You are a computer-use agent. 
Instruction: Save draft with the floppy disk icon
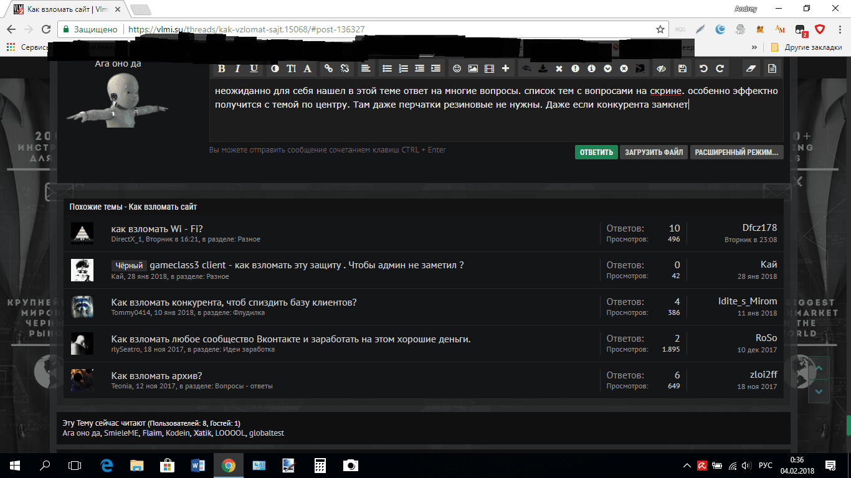coord(682,68)
